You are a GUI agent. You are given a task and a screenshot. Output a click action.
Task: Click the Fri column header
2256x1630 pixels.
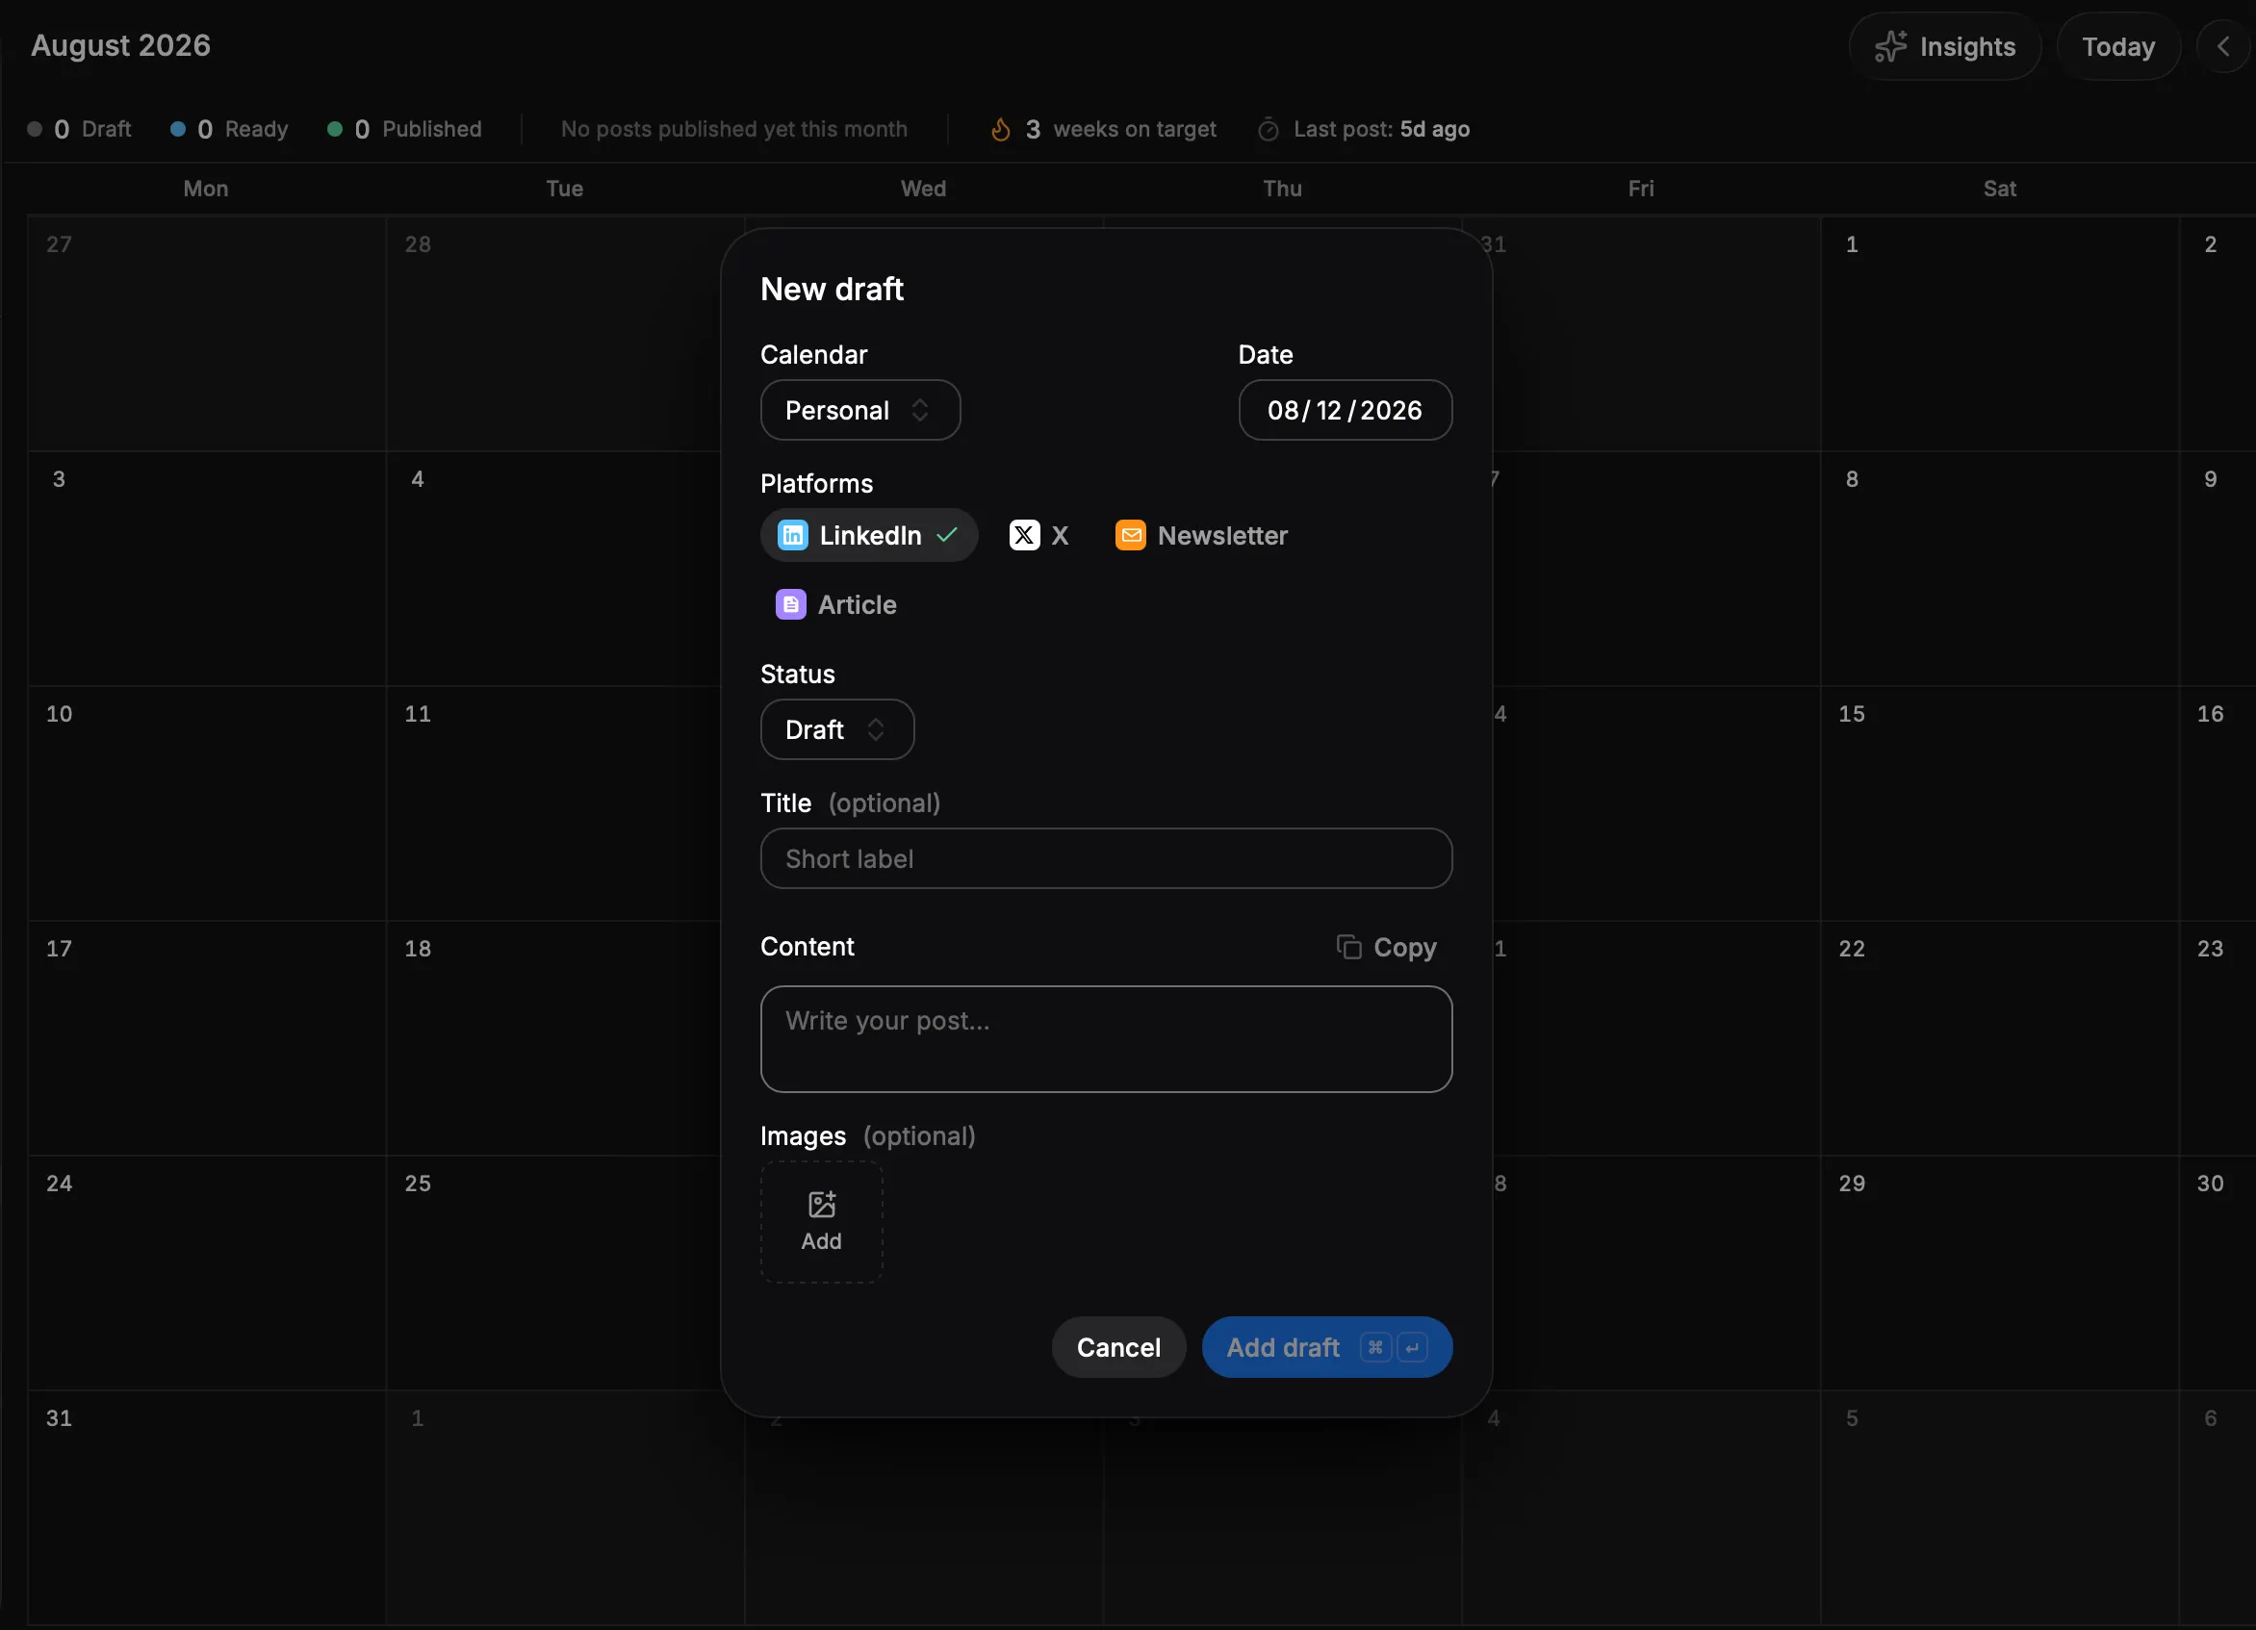1641,188
